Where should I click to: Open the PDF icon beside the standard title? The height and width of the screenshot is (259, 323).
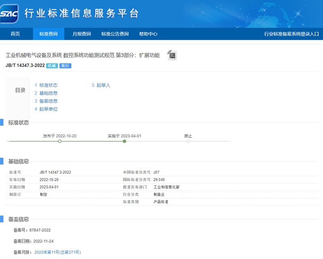point(173,55)
